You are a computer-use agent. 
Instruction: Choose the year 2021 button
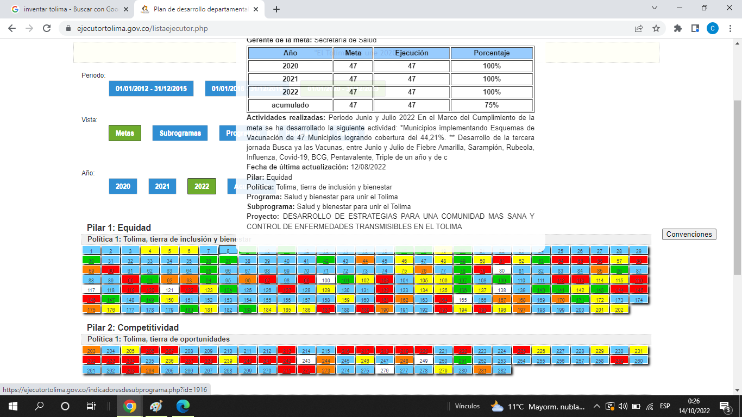(x=162, y=186)
